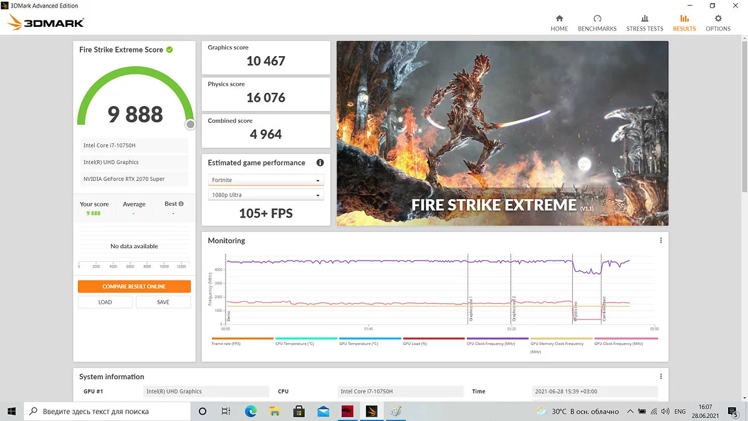
Task: Open the Fortnite game dropdown
Action: tap(266, 180)
